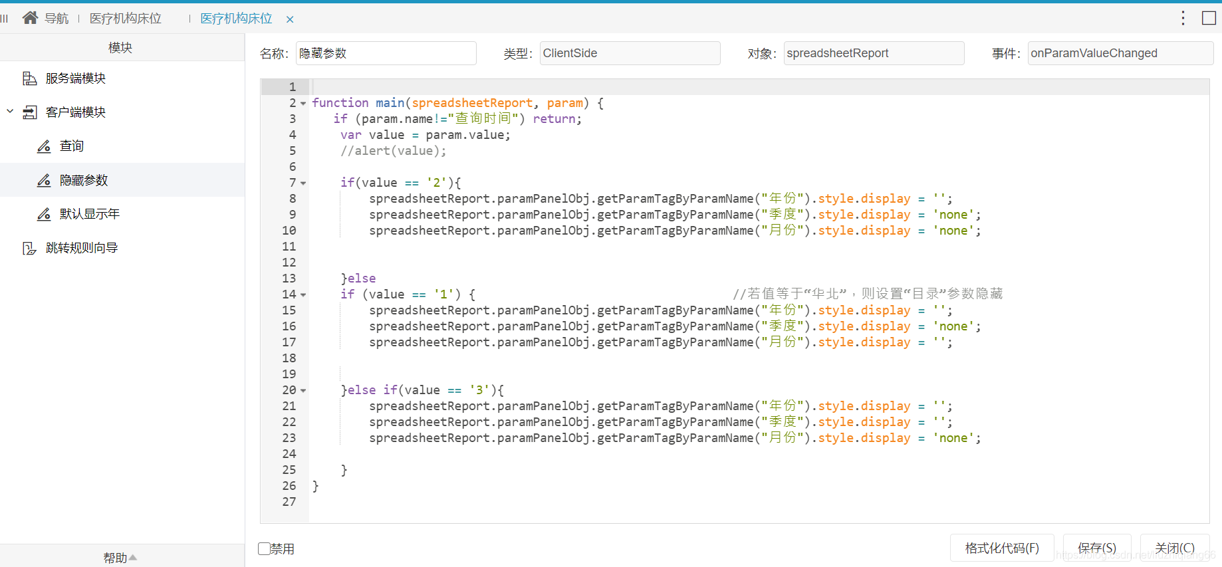This screenshot has height=567, width=1222.
Task: Click the }else line at line 13
Action: pyautogui.click(x=358, y=279)
